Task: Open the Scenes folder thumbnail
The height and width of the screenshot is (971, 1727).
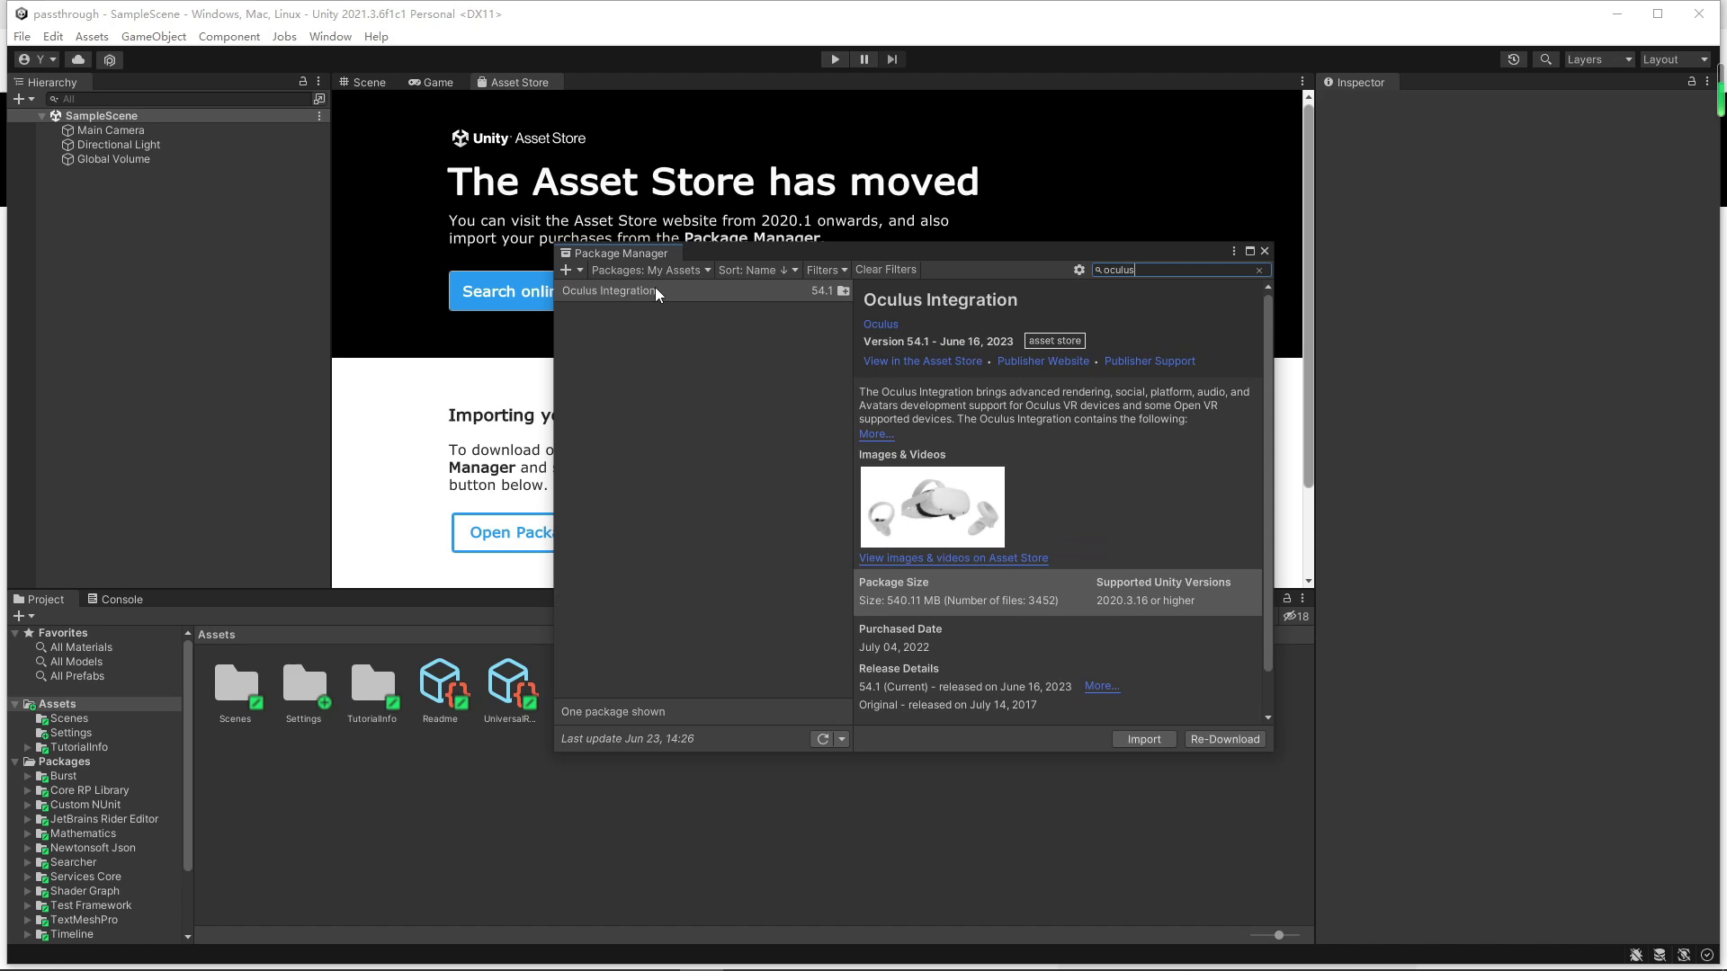Action: (x=236, y=686)
